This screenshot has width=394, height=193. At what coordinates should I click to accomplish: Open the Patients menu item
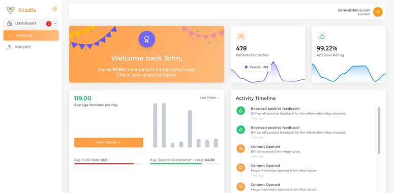31,47
